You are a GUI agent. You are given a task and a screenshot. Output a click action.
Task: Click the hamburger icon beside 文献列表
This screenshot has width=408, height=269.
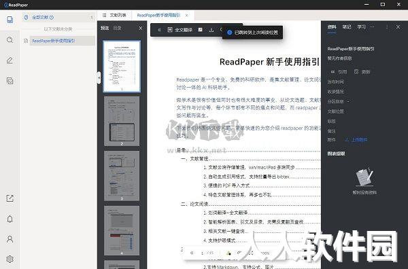[104, 16]
